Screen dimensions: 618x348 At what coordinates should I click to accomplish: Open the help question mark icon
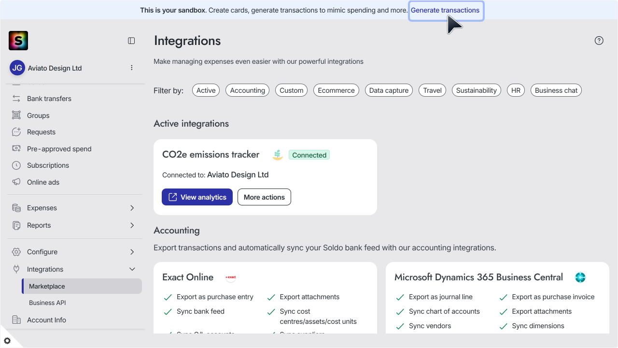[x=599, y=41]
